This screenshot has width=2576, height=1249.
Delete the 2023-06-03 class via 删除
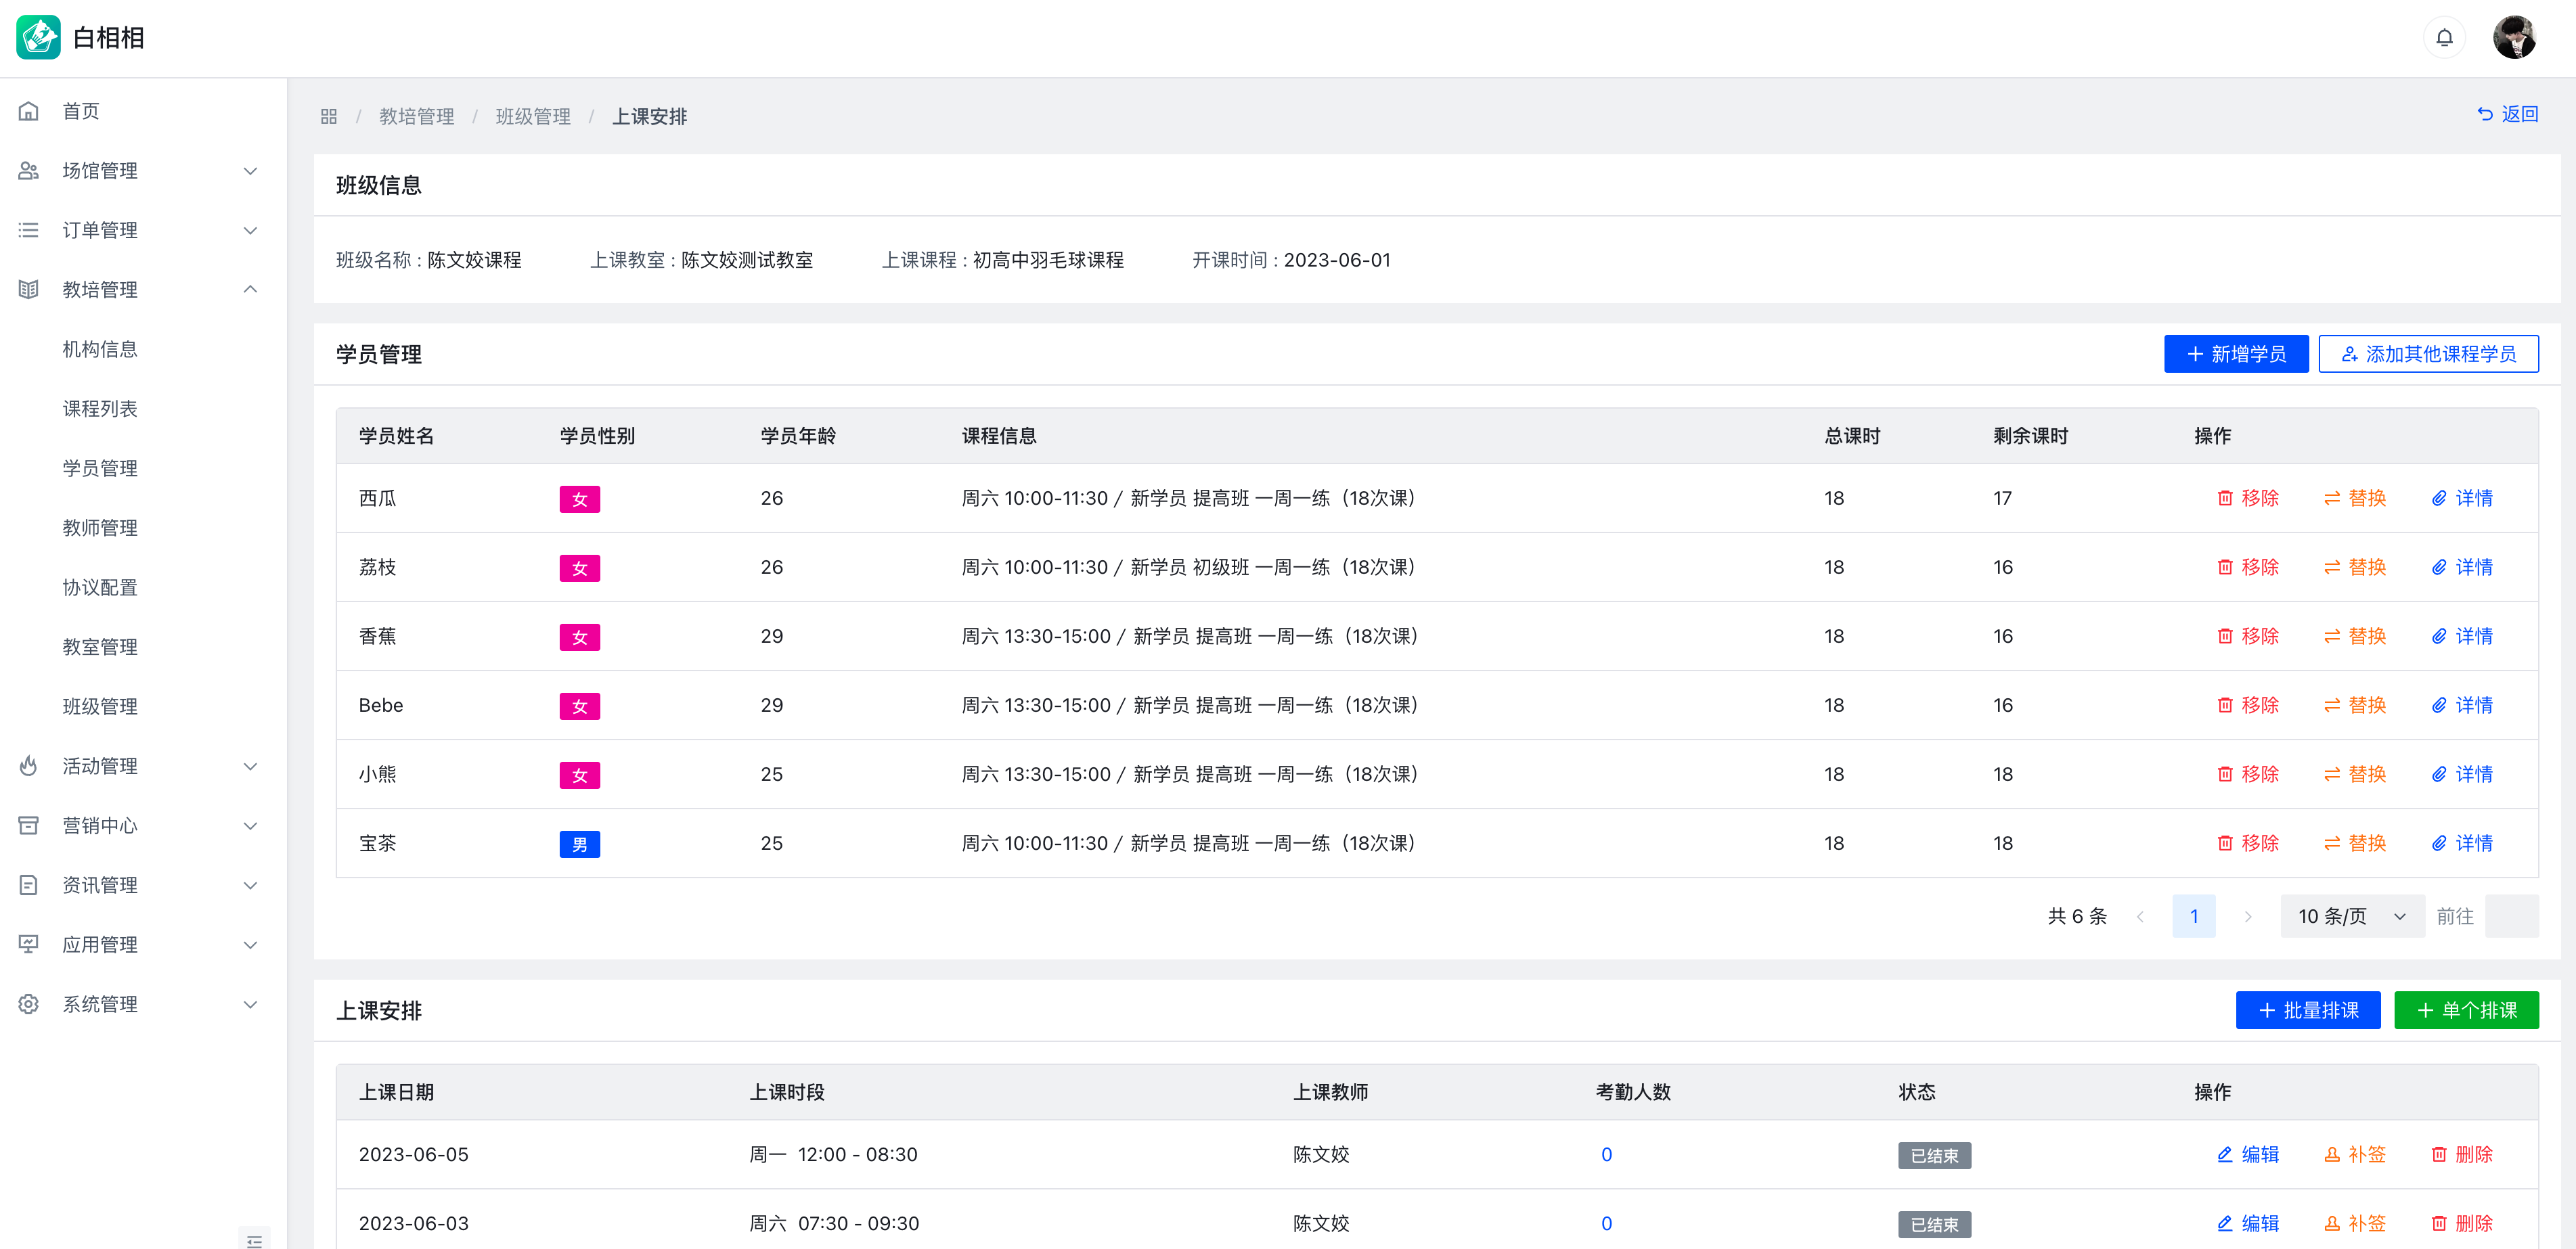[2462, 1223]
